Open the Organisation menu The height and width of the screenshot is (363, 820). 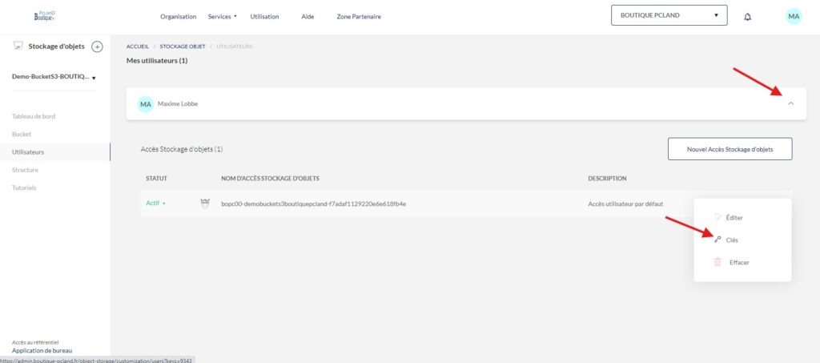pos(179,17)
